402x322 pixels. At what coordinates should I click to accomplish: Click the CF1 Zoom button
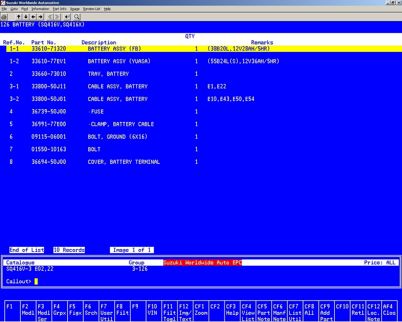(x=201, y=311)
